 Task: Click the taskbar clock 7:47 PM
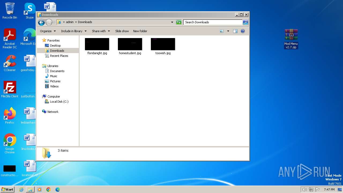[329, 190]
